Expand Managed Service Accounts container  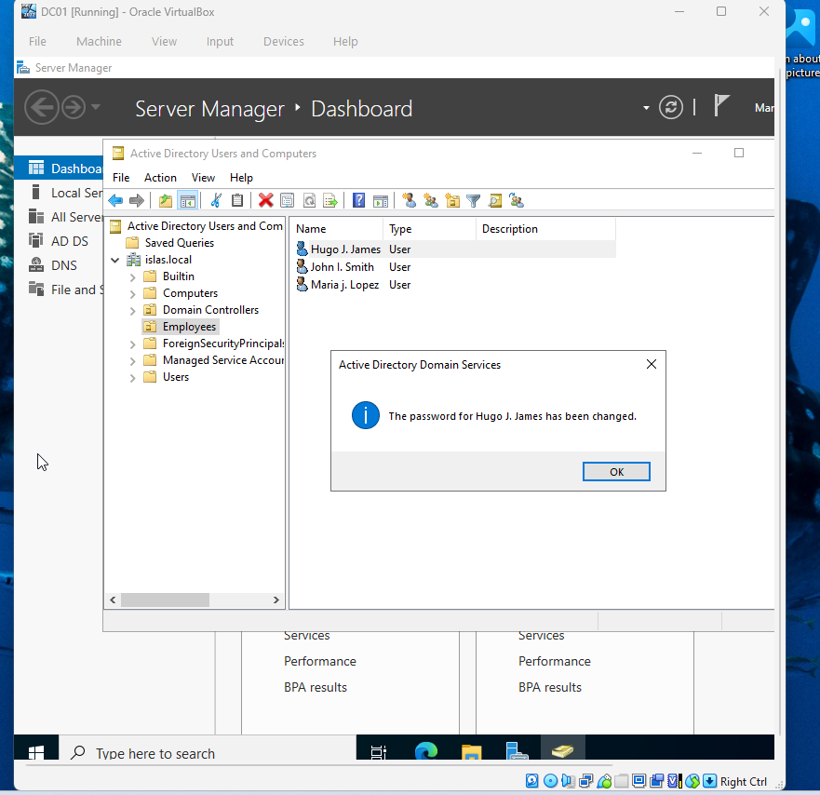click(132, 361)
